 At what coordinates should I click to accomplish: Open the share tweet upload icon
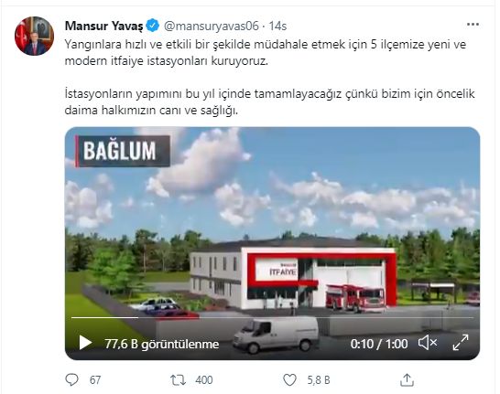[407, 379]
